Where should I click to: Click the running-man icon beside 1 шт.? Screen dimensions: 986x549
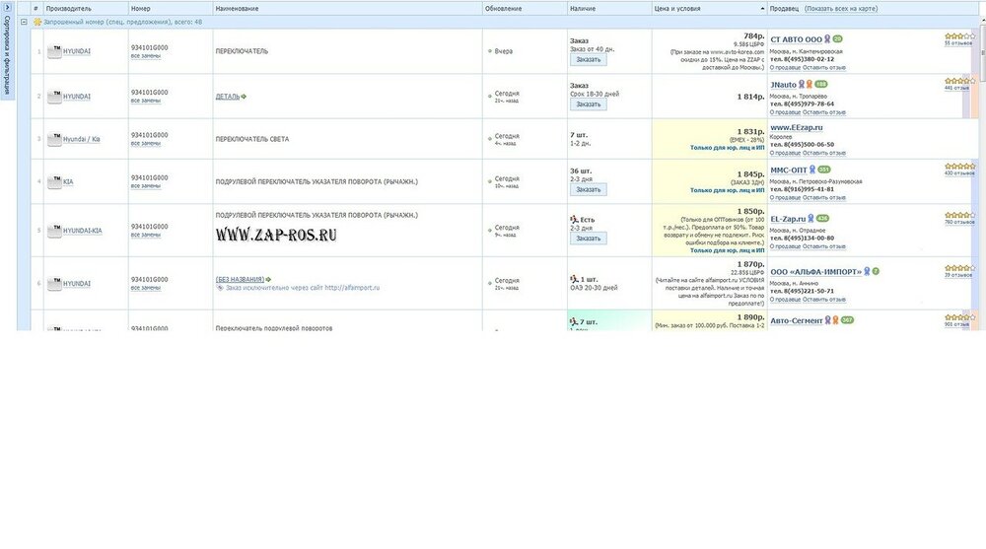pyautogui.click(x=574, y=279)
